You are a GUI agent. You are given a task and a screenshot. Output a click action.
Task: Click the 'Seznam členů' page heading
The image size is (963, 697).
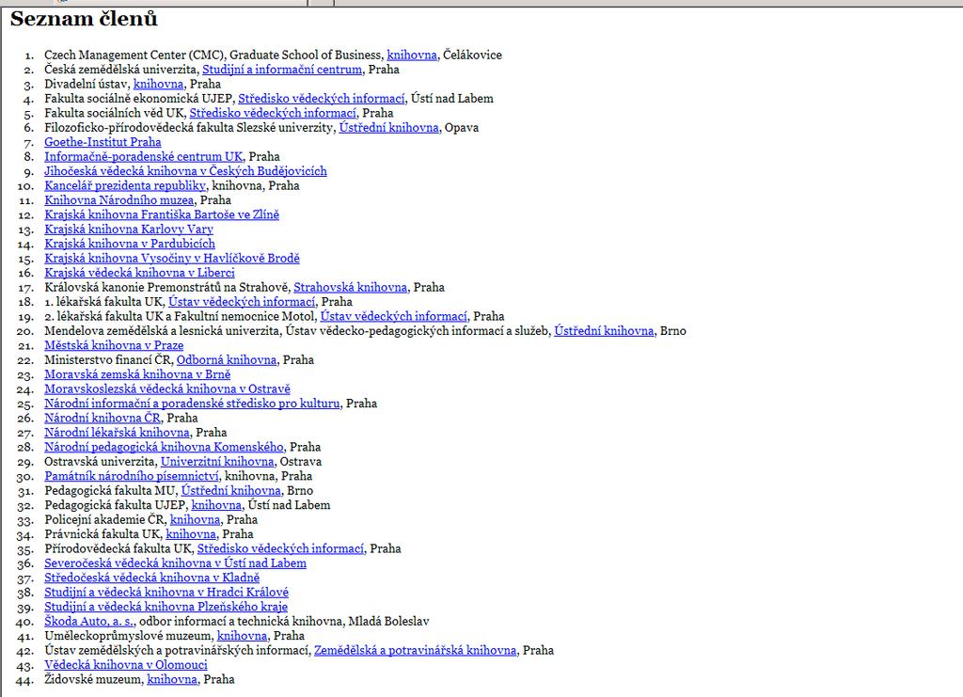(x=84, y=19)
